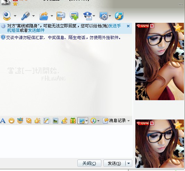The image size is (185, 171).
Task: Open the microphone options dropdown arrow
Action: coord(33,16)
